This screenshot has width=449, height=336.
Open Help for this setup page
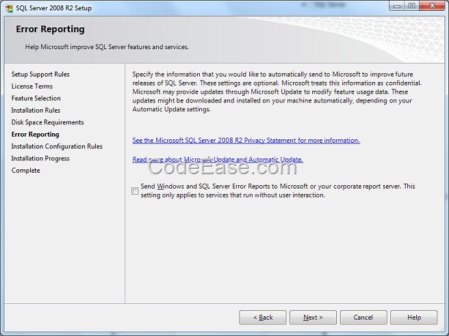pyautogui.click(x=414, y=317)
